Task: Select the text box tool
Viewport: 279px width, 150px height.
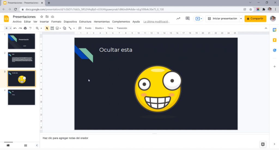Action: pos(52,28)
